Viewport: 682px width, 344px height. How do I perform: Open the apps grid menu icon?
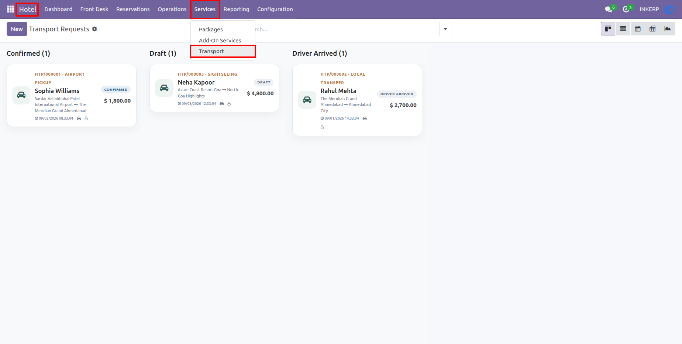10,9
